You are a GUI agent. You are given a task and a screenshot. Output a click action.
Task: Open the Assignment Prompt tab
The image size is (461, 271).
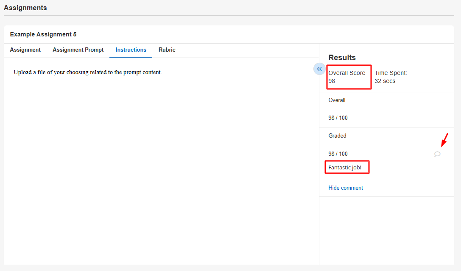tap(78, 50)
